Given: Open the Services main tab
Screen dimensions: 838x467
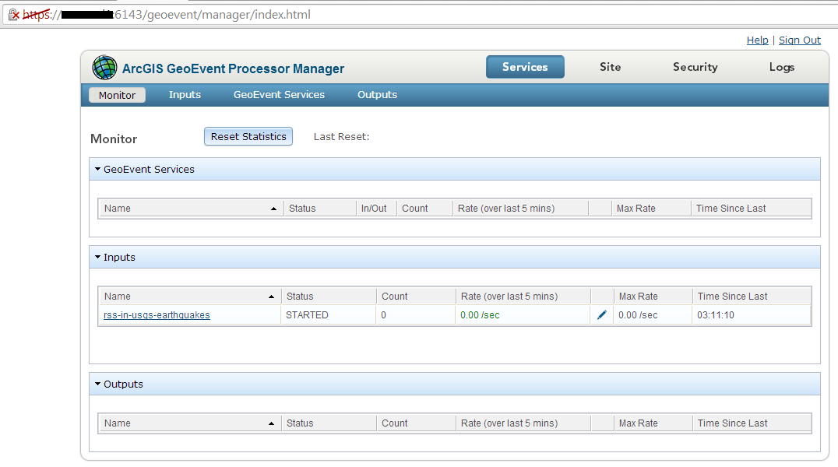Looking at the screenshot, I should tap(525, 67).
